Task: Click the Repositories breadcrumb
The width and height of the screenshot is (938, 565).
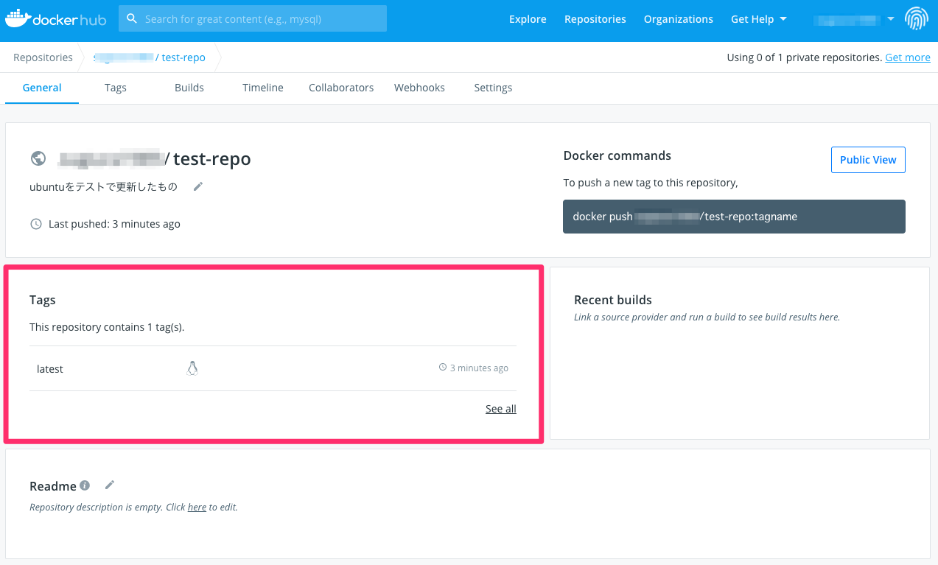Action: click(x=43, y=57)
